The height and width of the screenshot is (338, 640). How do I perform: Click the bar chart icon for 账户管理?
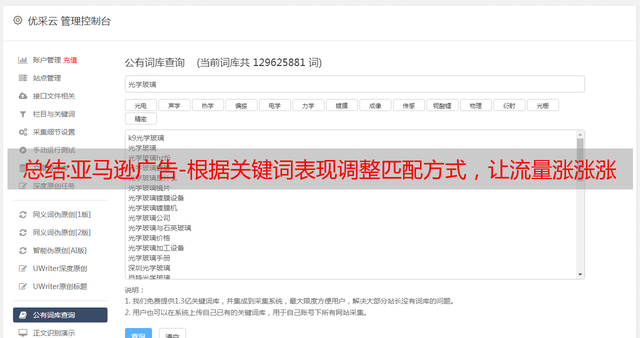[x=23, y=60]
